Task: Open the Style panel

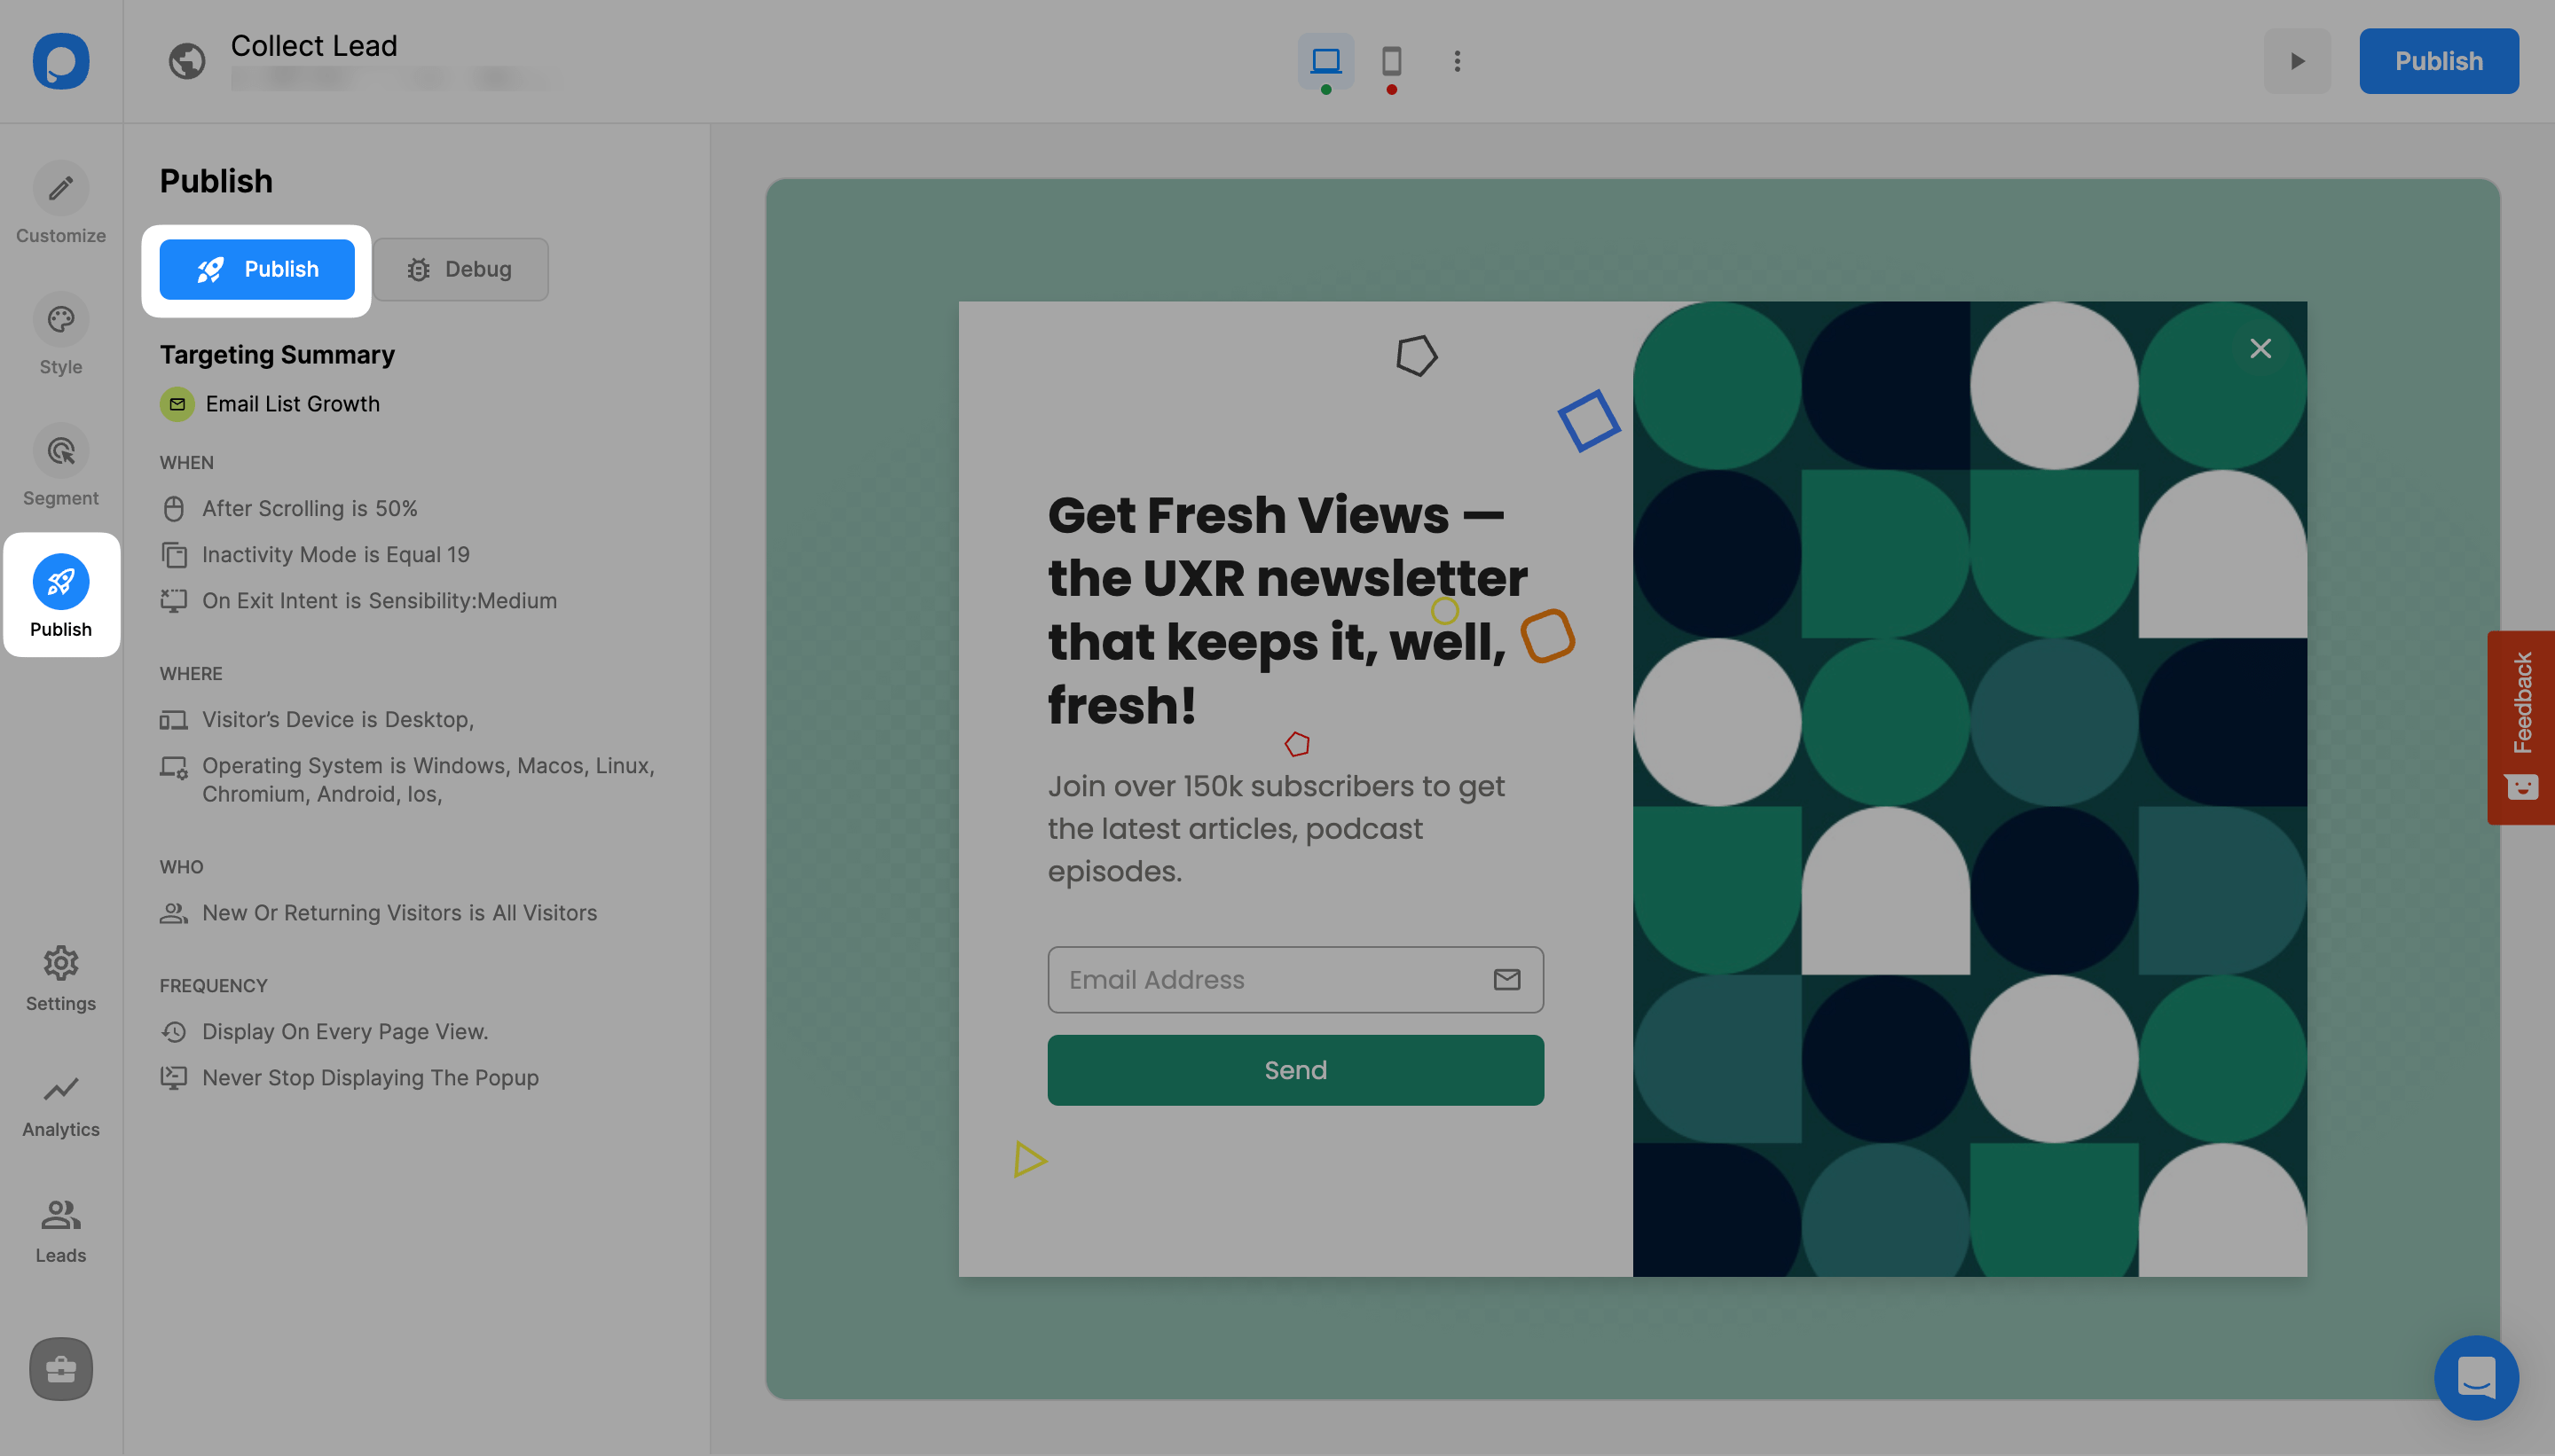Action: (x=59, y=335)
